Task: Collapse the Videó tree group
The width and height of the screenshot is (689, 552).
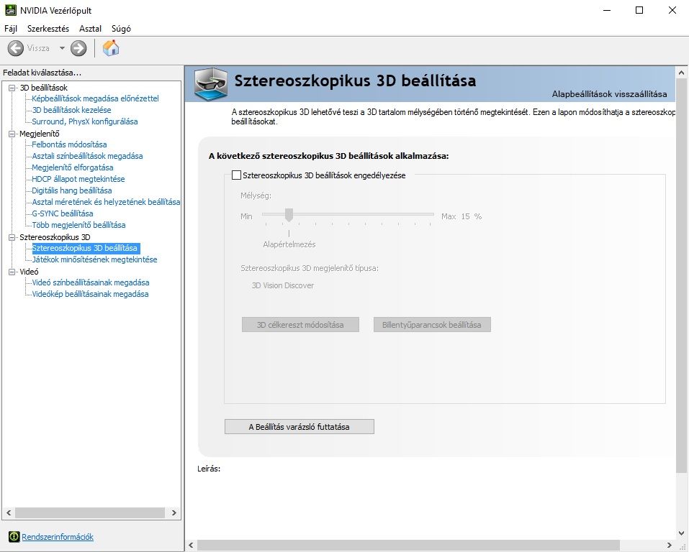Action: coord(12,272)
